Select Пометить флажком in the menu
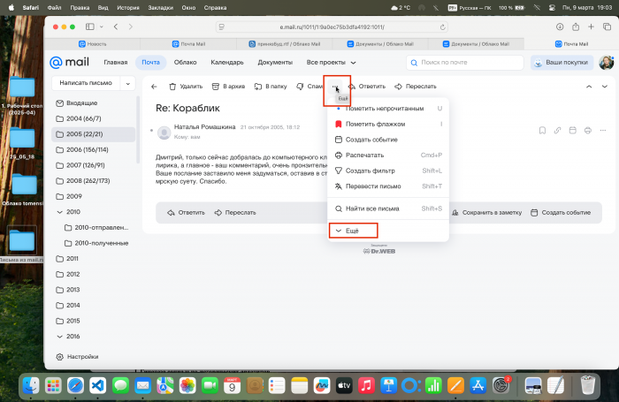The height and width of the screenshot is (402, 619). click(388, 124)
